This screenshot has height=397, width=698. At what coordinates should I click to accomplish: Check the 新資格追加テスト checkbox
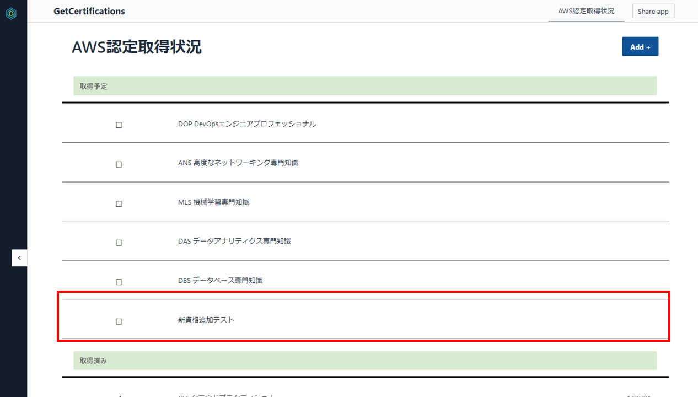point(119,321)
